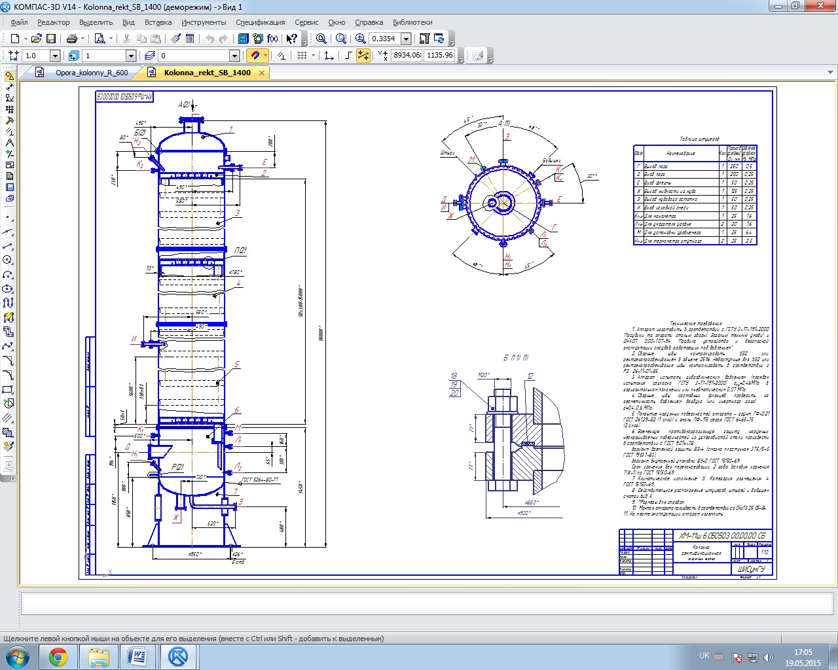The image size is (838, 670).
Task: Toggle global snaps magnet button
Action: click(255, 56)
